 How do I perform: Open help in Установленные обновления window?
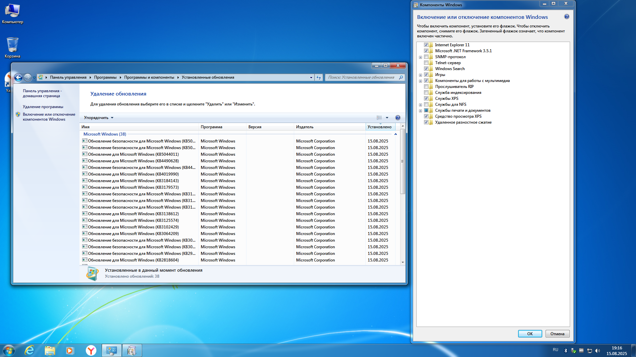coord(398,118)
